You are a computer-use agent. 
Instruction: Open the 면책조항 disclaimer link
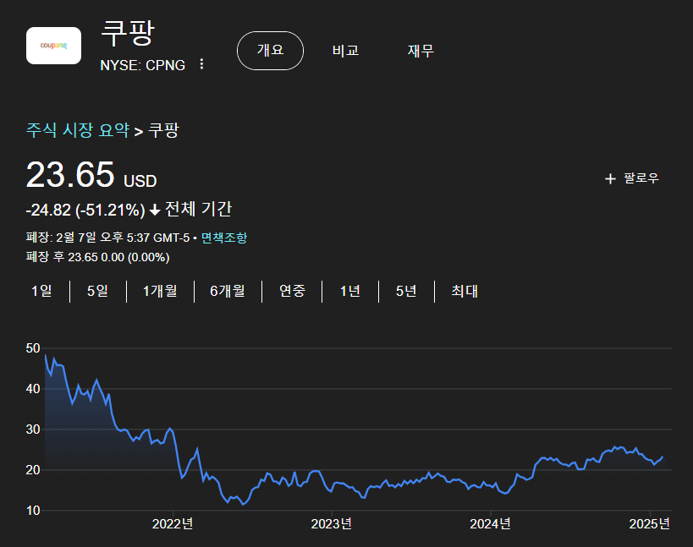(x=223, y=238)
